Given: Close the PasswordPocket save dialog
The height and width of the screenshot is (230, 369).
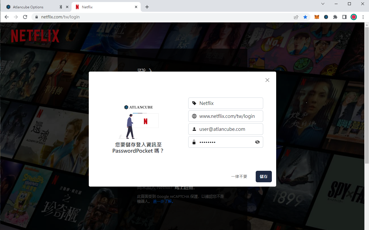Looking at the screenshot, I should 267,80.
